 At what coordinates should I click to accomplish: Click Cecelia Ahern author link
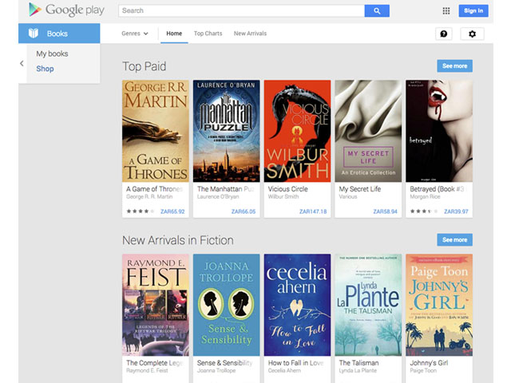coord(284,370)
